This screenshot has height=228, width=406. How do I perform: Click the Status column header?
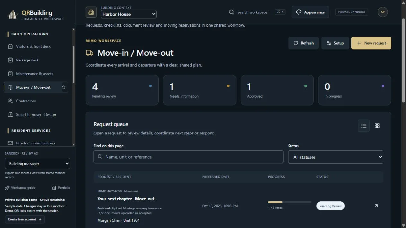click(x=322, y=177)
